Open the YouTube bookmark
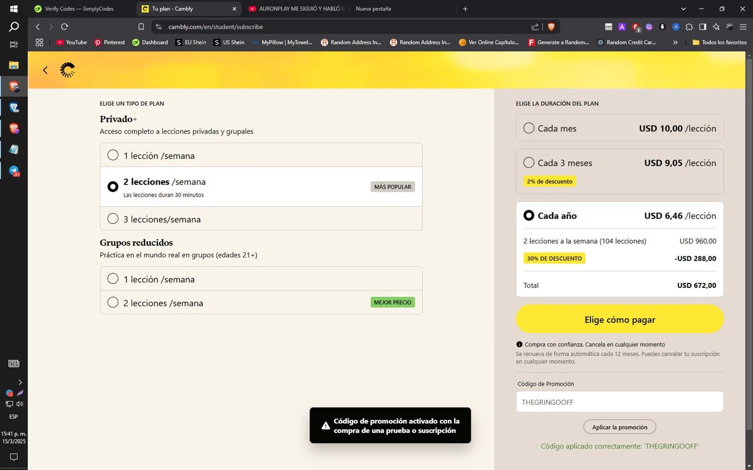Image resolution: width=753 pixels, height=470 pixels. pyautogui.click(x=72, y=43)
